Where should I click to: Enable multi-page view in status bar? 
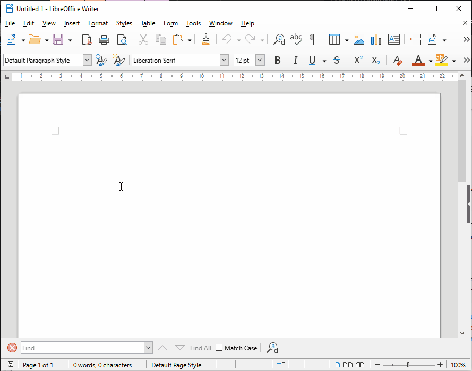tap(348, 365)
